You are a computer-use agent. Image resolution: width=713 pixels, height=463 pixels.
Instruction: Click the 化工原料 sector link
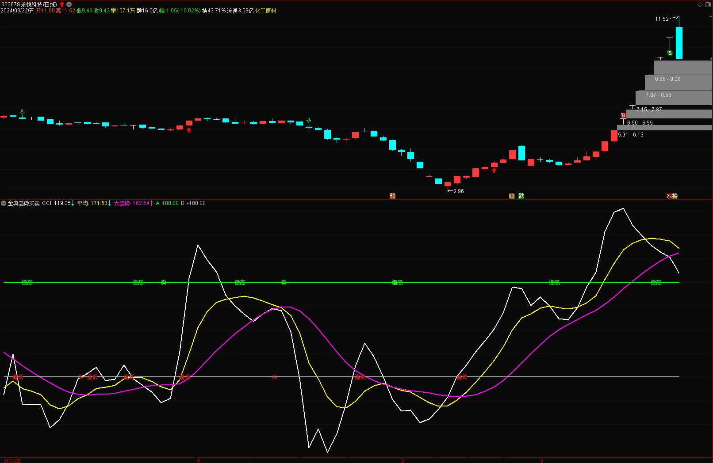pyautogui.click(x=265, y=11)
